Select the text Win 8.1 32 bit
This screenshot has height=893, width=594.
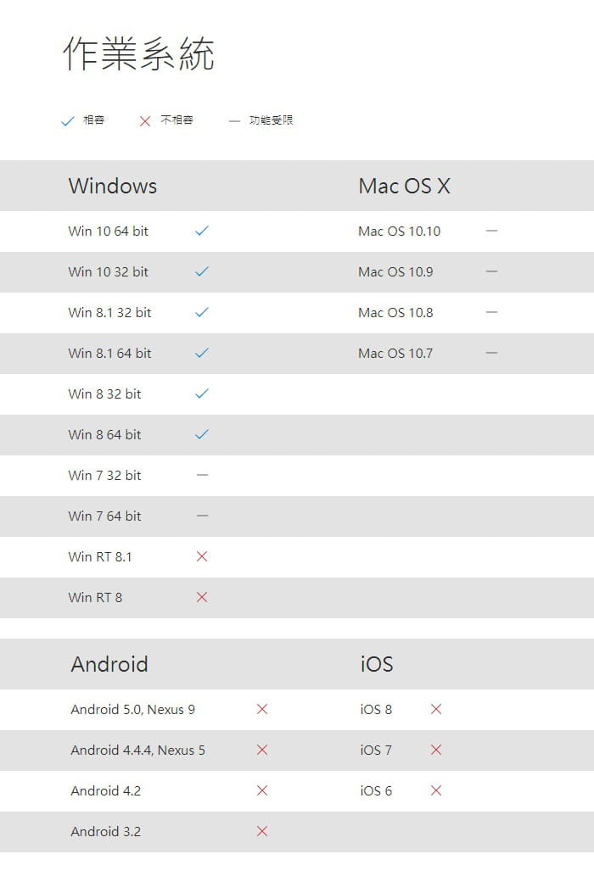click(x=110, y=313)
